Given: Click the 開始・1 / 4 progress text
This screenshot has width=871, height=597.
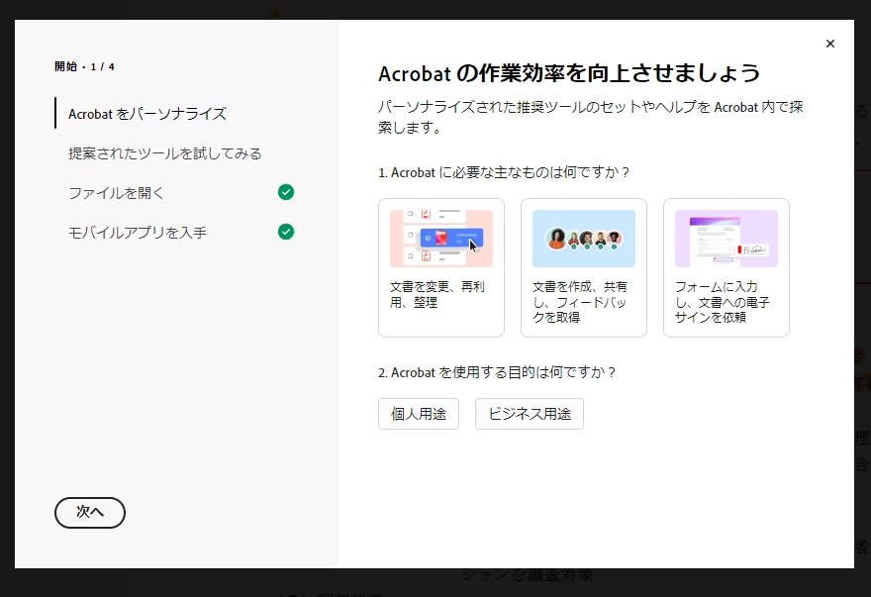Looking at the screenshot, I should pyautogui.click(x=84, y=66).
